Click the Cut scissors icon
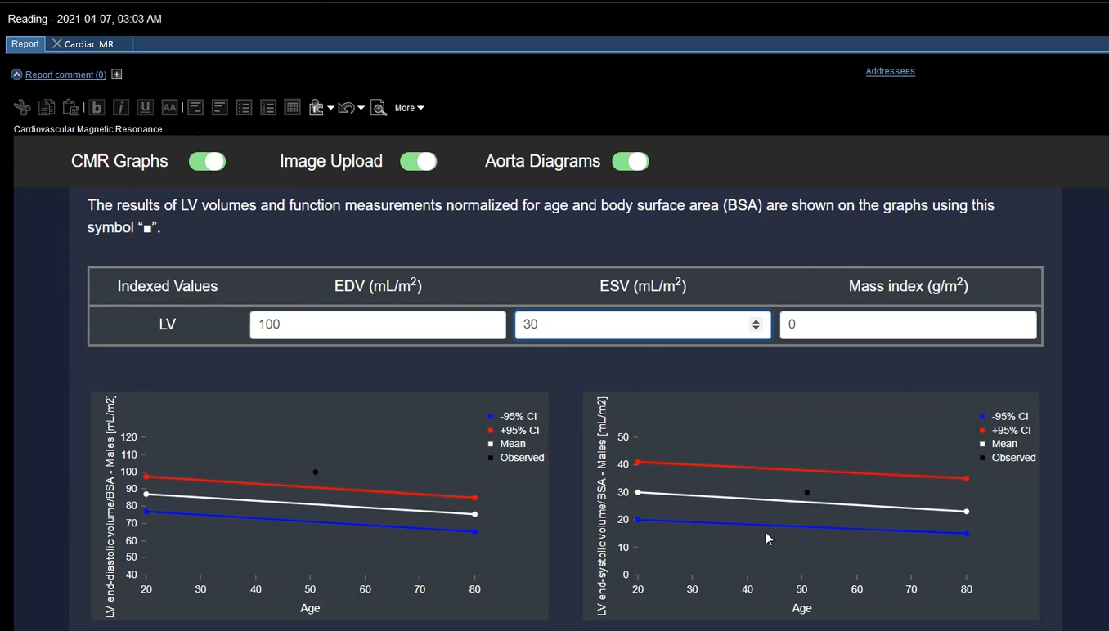The height and width of the screenshot is (631, 1109). click(22, 108)
